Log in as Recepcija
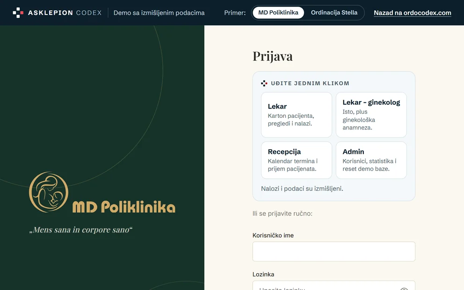 (297, 160)
